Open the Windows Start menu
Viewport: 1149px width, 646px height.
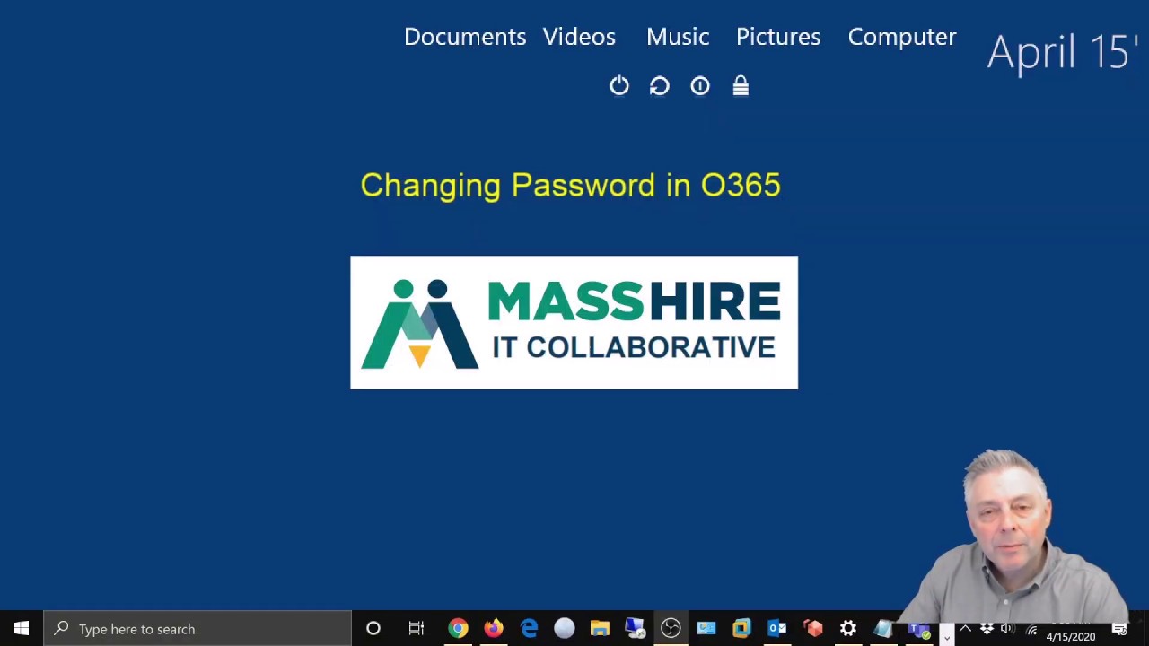pos(22,629)
